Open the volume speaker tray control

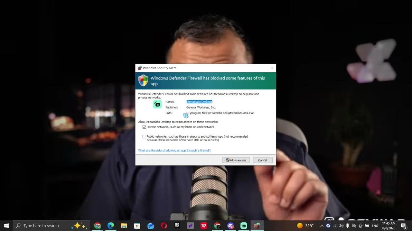[341, 226]
